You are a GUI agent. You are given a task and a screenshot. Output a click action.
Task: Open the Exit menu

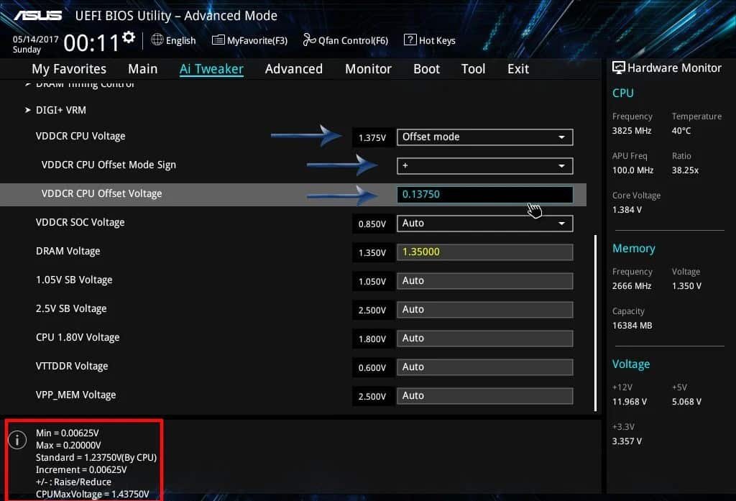click(517, 68)
